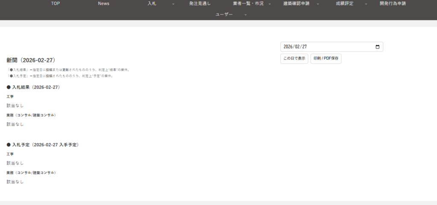The height and width of the screenshot is (205, 437).
Task: Click the 成績評定 menu label
Action: tap(344, 4)
